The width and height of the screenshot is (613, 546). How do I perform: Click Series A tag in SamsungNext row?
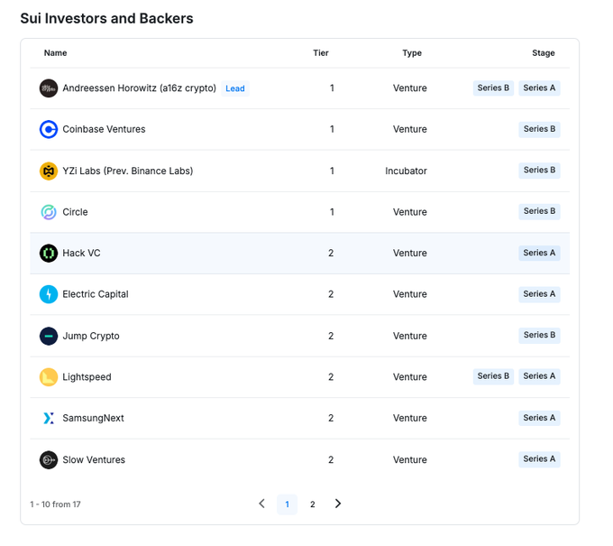tap(539, 418)
